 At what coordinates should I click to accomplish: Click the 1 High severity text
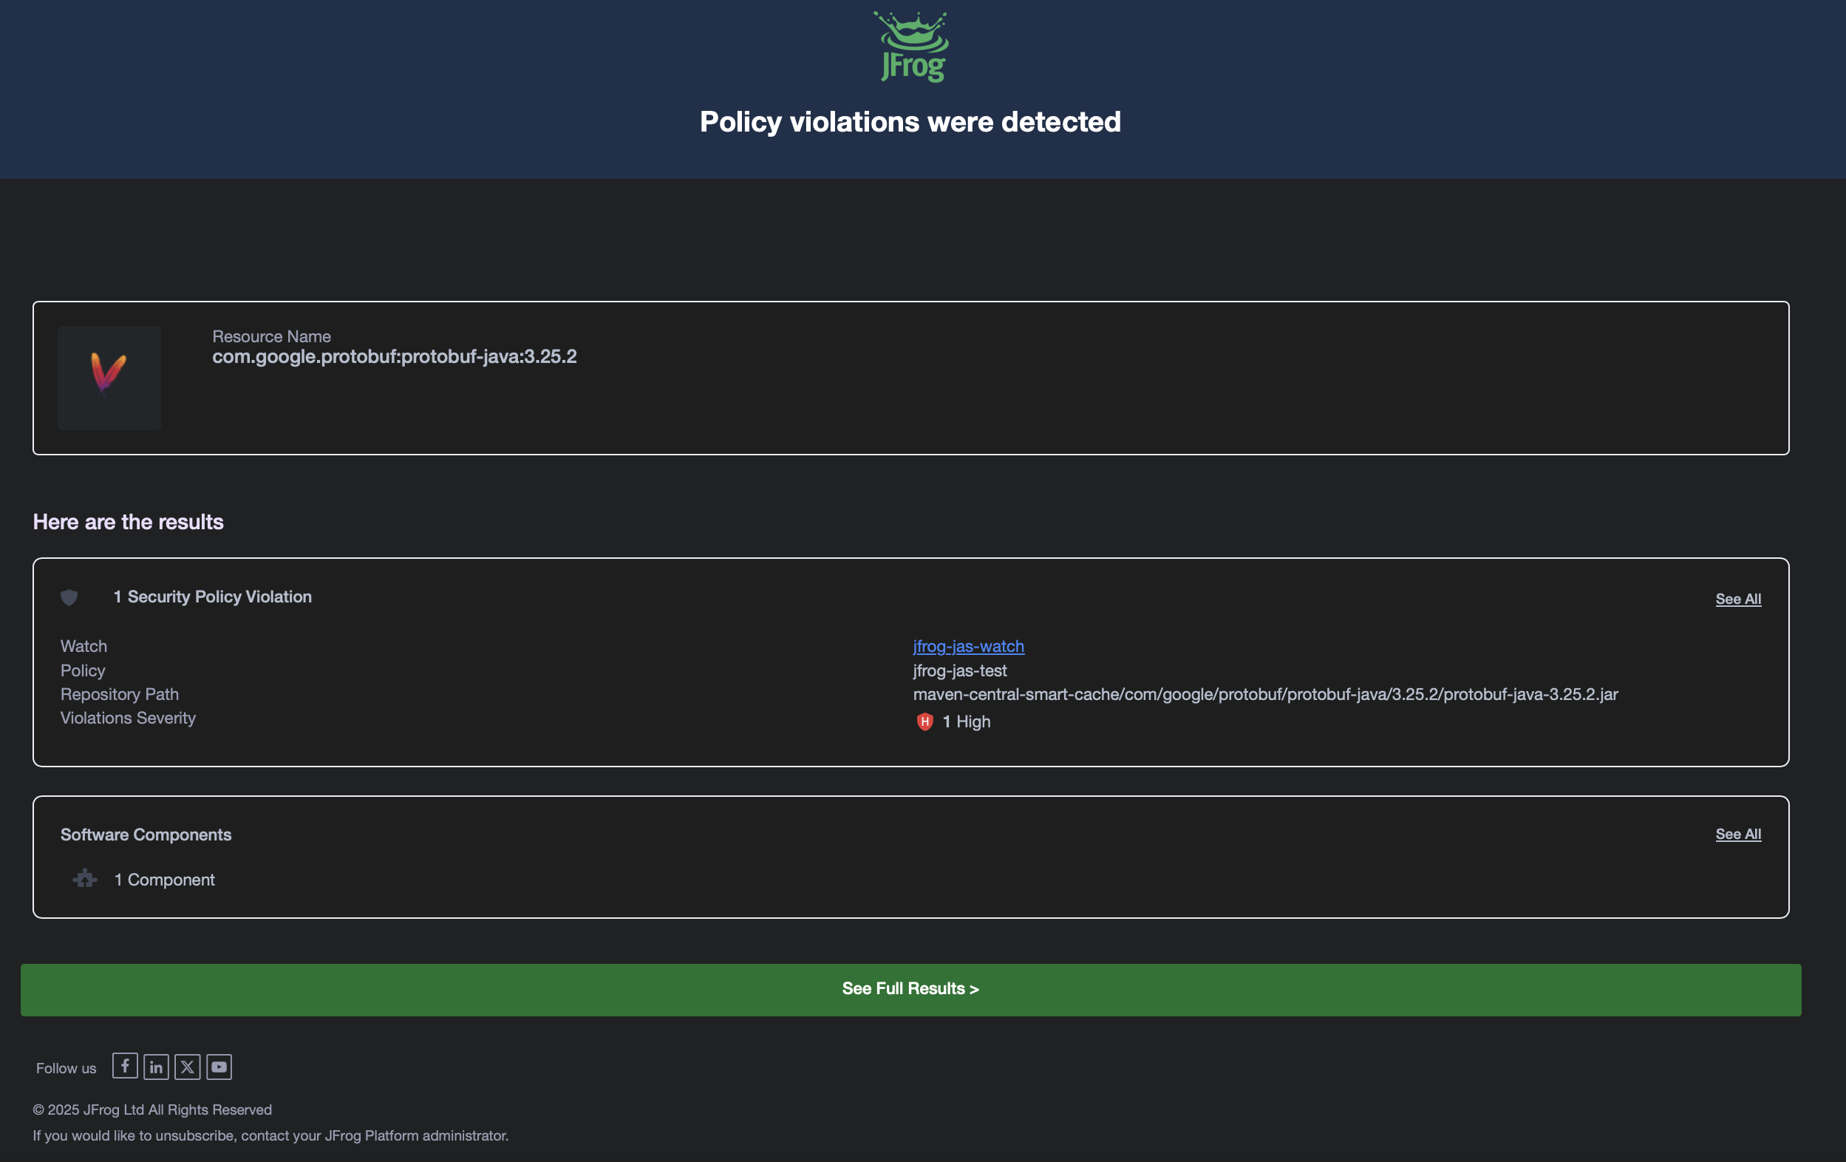(x=966, y=721)
